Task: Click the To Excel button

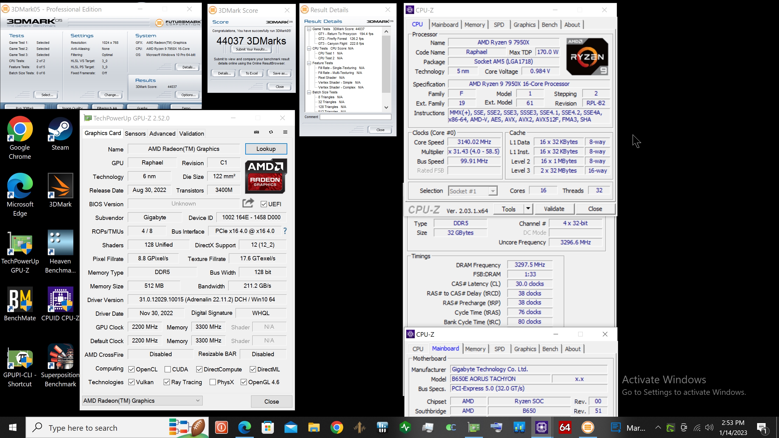Action: click(x=251, y=73)
